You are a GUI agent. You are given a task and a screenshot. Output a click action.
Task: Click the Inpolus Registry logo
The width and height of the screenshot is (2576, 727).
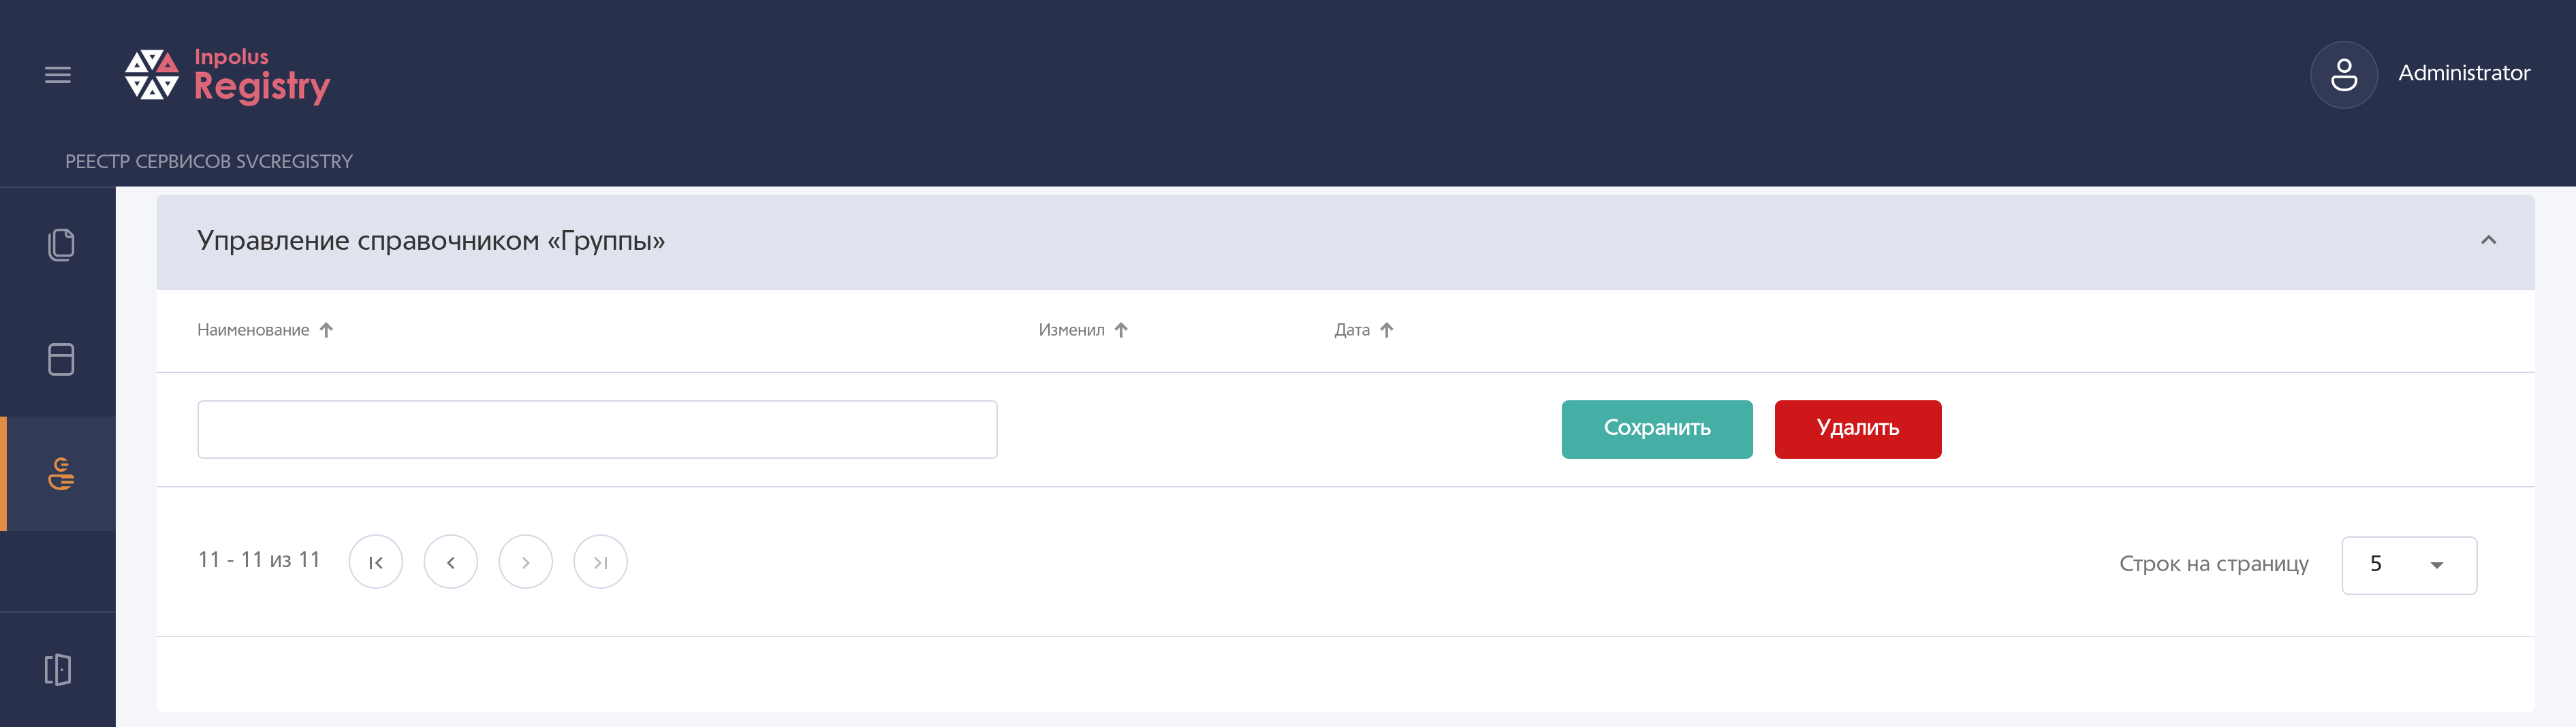tap(227, 75)
